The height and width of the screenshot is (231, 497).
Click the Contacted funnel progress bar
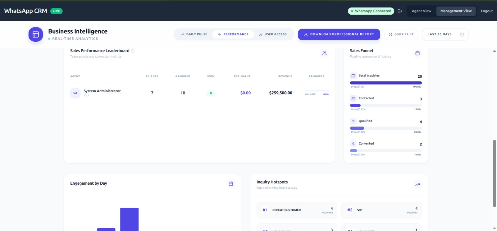tap(386, 105)
